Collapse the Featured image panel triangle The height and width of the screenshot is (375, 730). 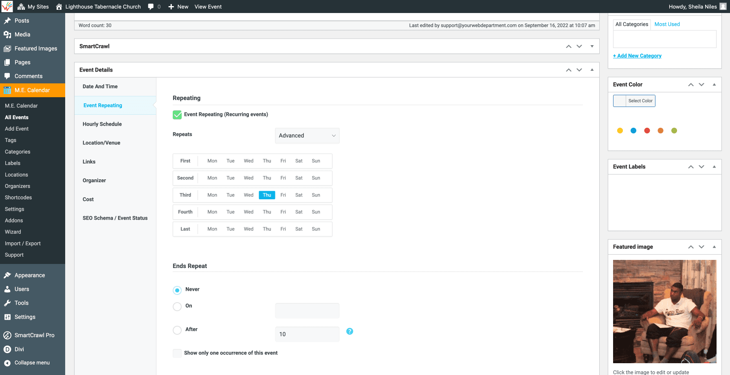click(x=714, y=247)
